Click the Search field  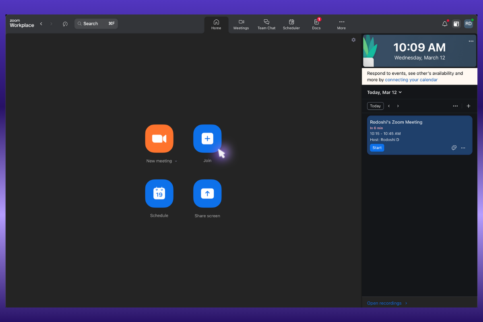96,24
